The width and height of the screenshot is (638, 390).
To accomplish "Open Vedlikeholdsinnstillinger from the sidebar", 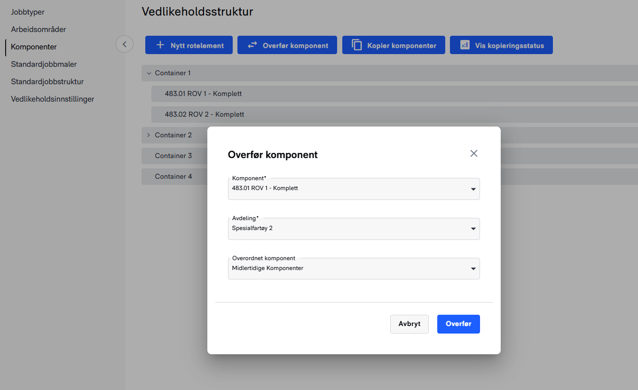I will [53, 99].
